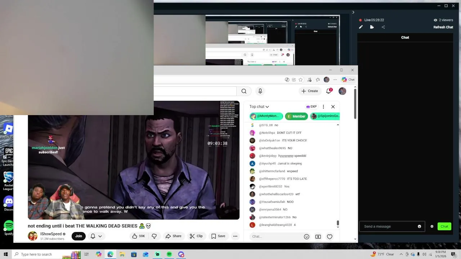
Task: Click Refresh Chat in streaming window
Action: click(x=443, y=27)
